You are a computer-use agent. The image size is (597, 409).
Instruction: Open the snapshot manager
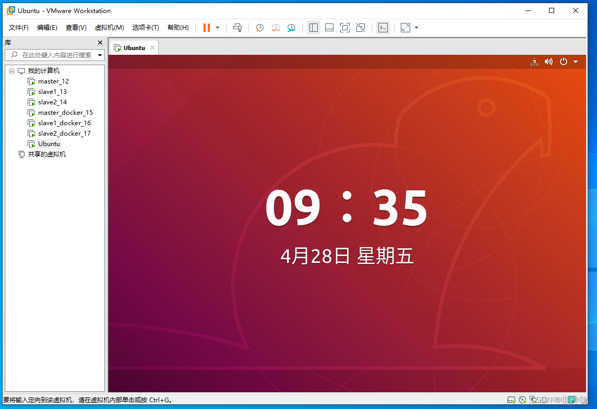coord(291,28)
